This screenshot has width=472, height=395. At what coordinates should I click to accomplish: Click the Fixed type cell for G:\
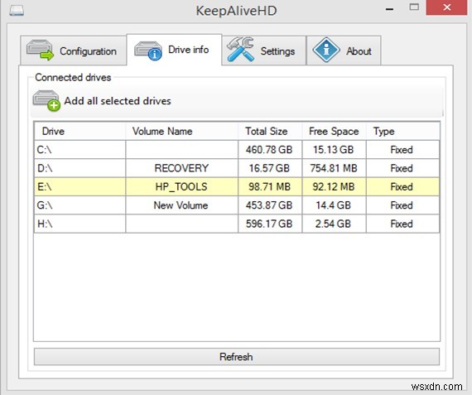pos(402,205)
